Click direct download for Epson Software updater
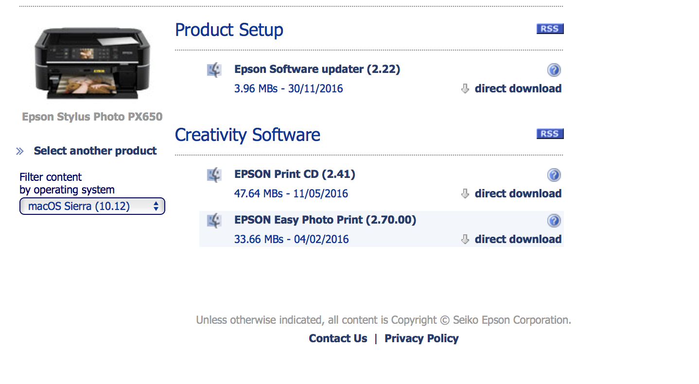 [518, 88]
